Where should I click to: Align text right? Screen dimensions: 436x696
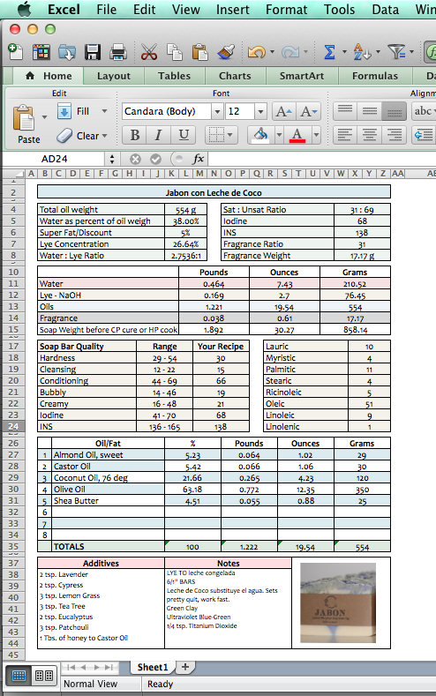(395, 135)
